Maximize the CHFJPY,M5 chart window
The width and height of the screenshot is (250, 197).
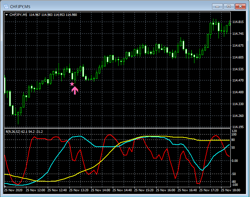[x=229, y=6]
